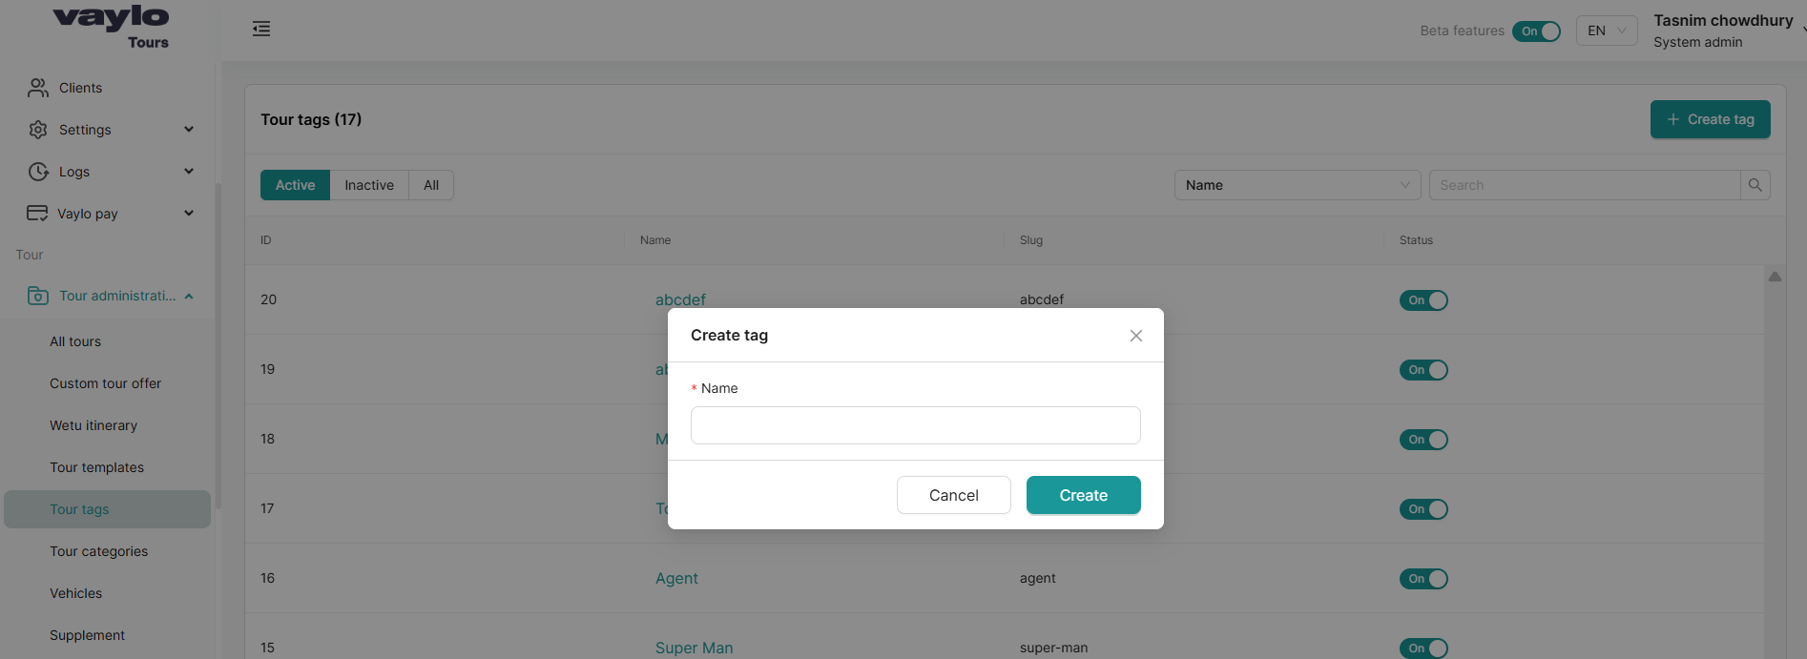Toggle status switch for tag ID 20

1423,300
